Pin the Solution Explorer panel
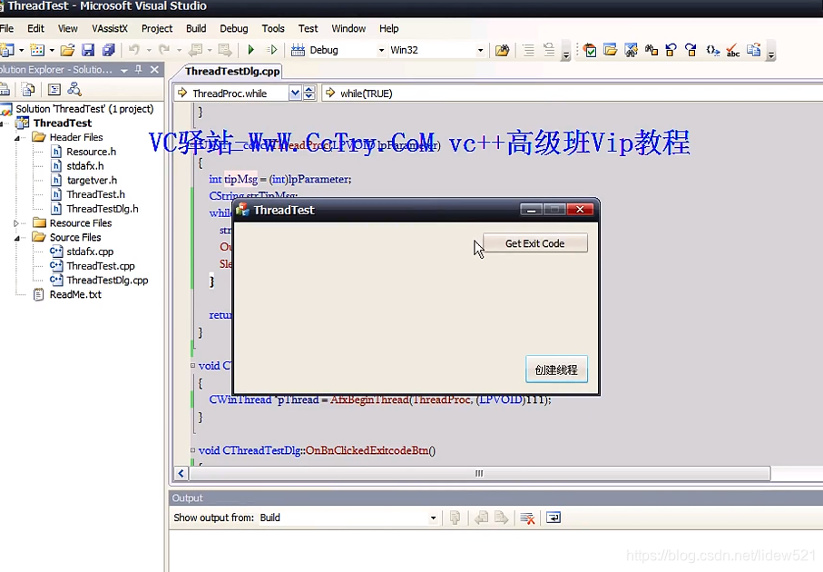Image resolution: width=823 pixels, height=572 pixels. (x=139, y=69)
